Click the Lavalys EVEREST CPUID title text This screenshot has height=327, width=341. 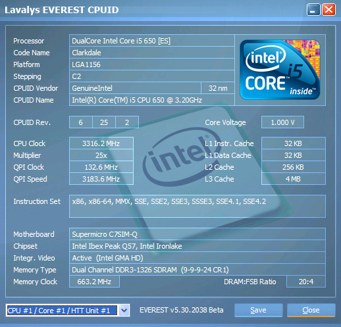click(62, 10)
